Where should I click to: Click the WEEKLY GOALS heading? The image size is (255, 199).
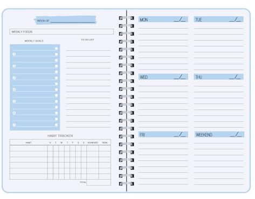click(x=34, y=41)
